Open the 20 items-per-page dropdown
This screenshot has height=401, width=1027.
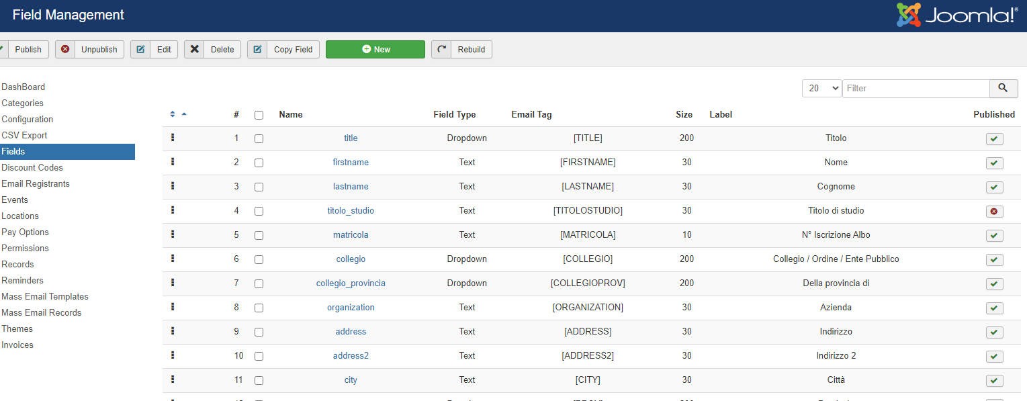pos(821,88)
